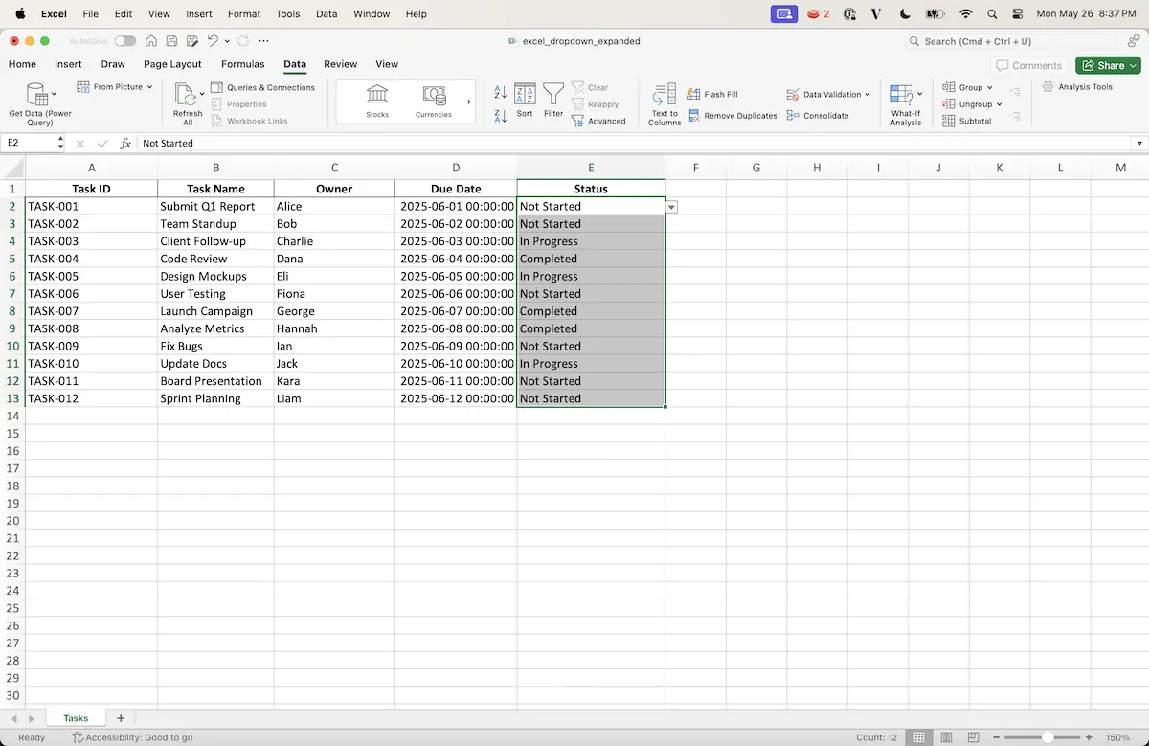
Task: Select row 7 header
Action: pos(12,294)
